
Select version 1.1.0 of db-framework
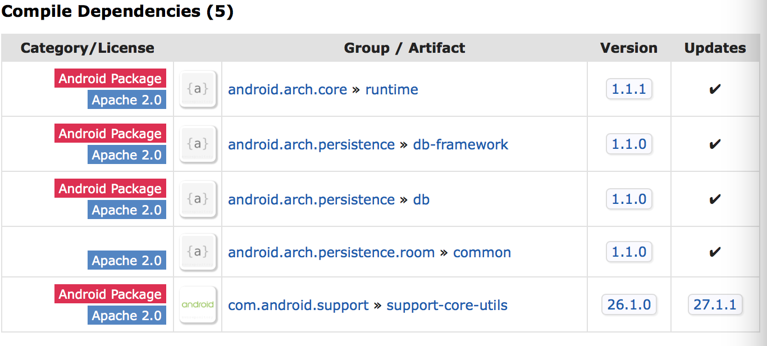[x=629, y=144]
